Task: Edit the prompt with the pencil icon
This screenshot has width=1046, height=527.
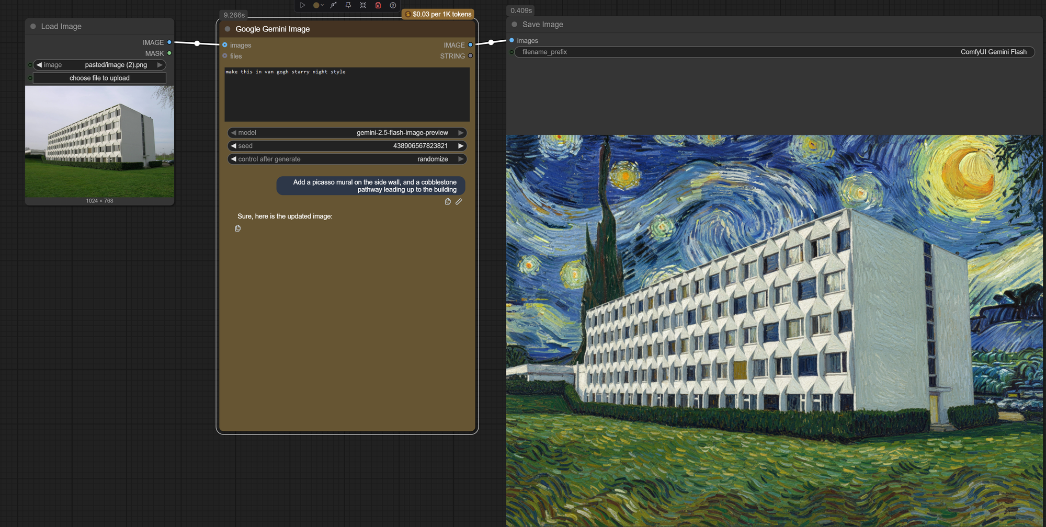Action: 459,201
